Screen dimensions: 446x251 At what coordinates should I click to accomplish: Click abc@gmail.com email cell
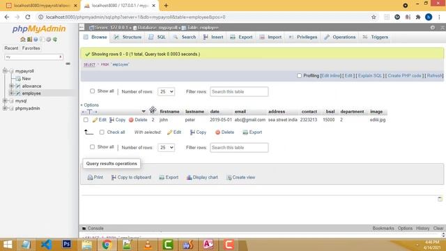coord(249,120)
